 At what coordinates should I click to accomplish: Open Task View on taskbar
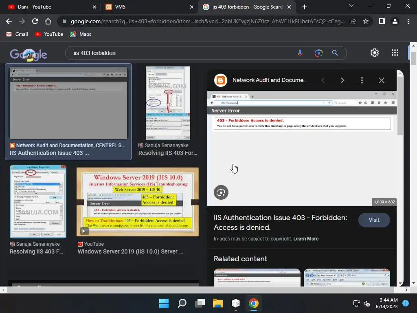coord(200,303)
